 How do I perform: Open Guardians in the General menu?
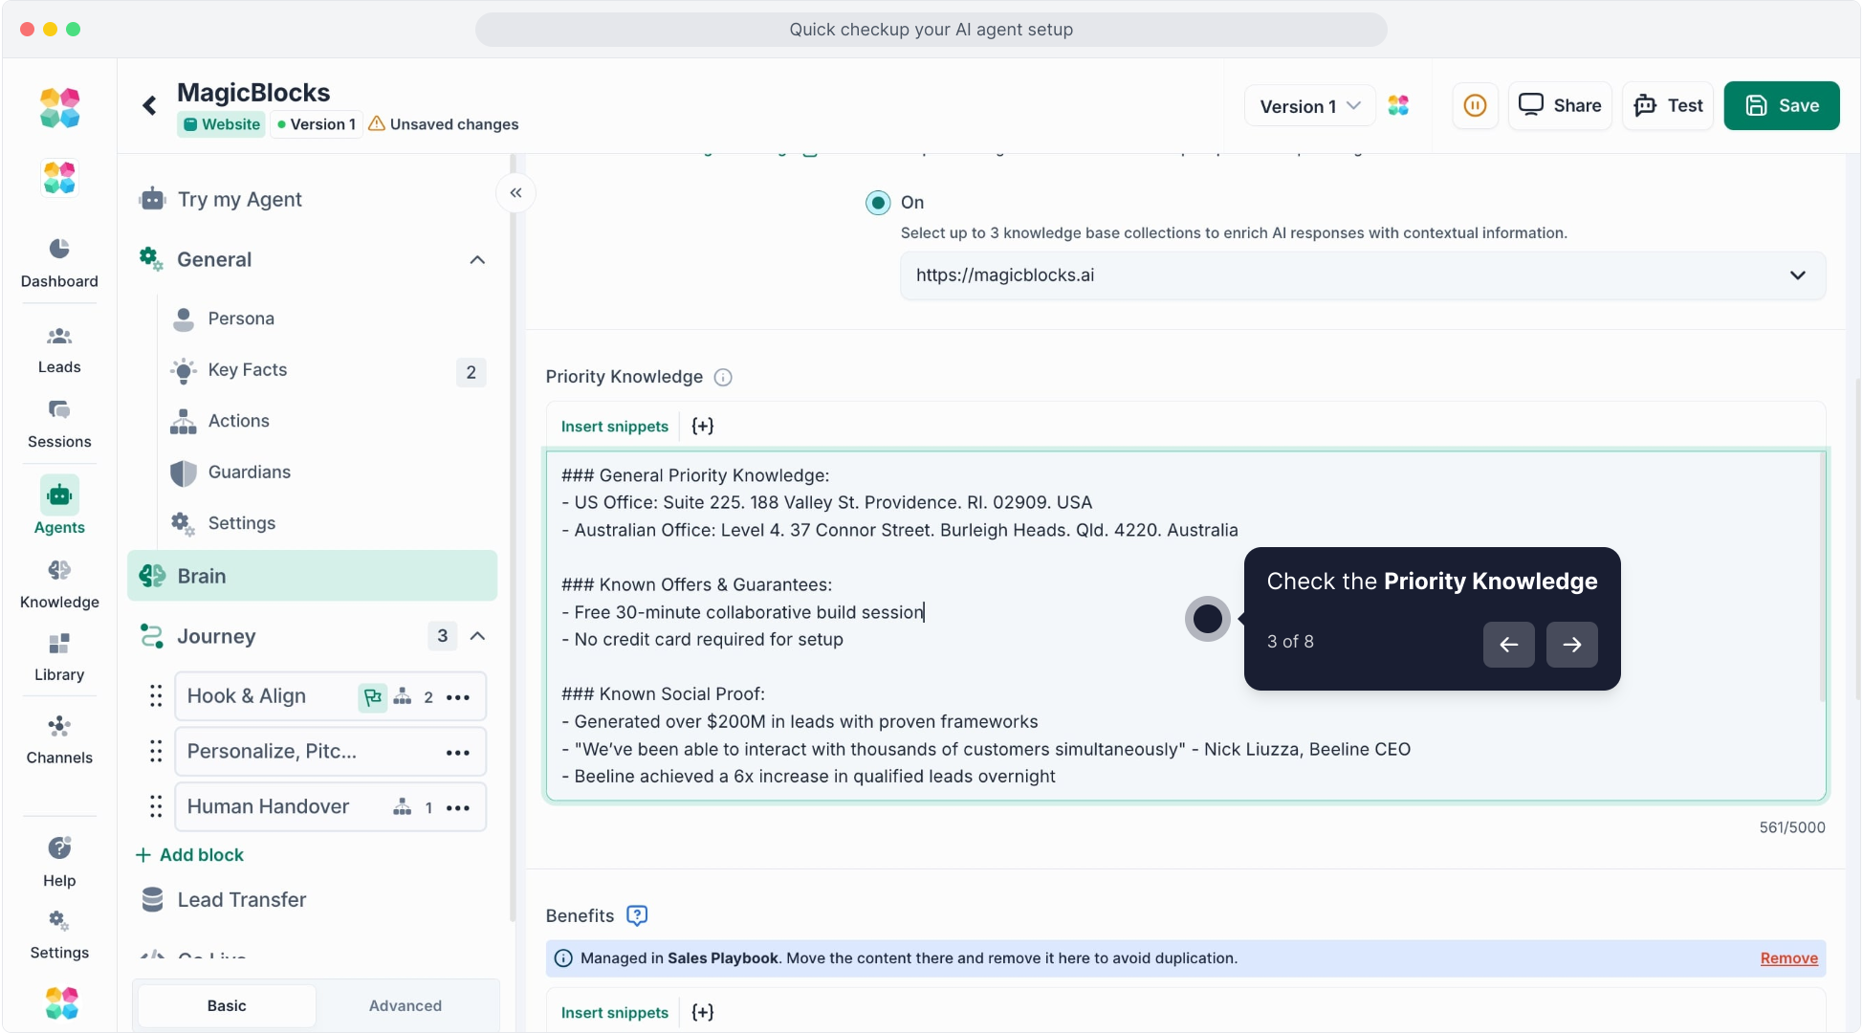pyautogui.click(x=249, y=472)
